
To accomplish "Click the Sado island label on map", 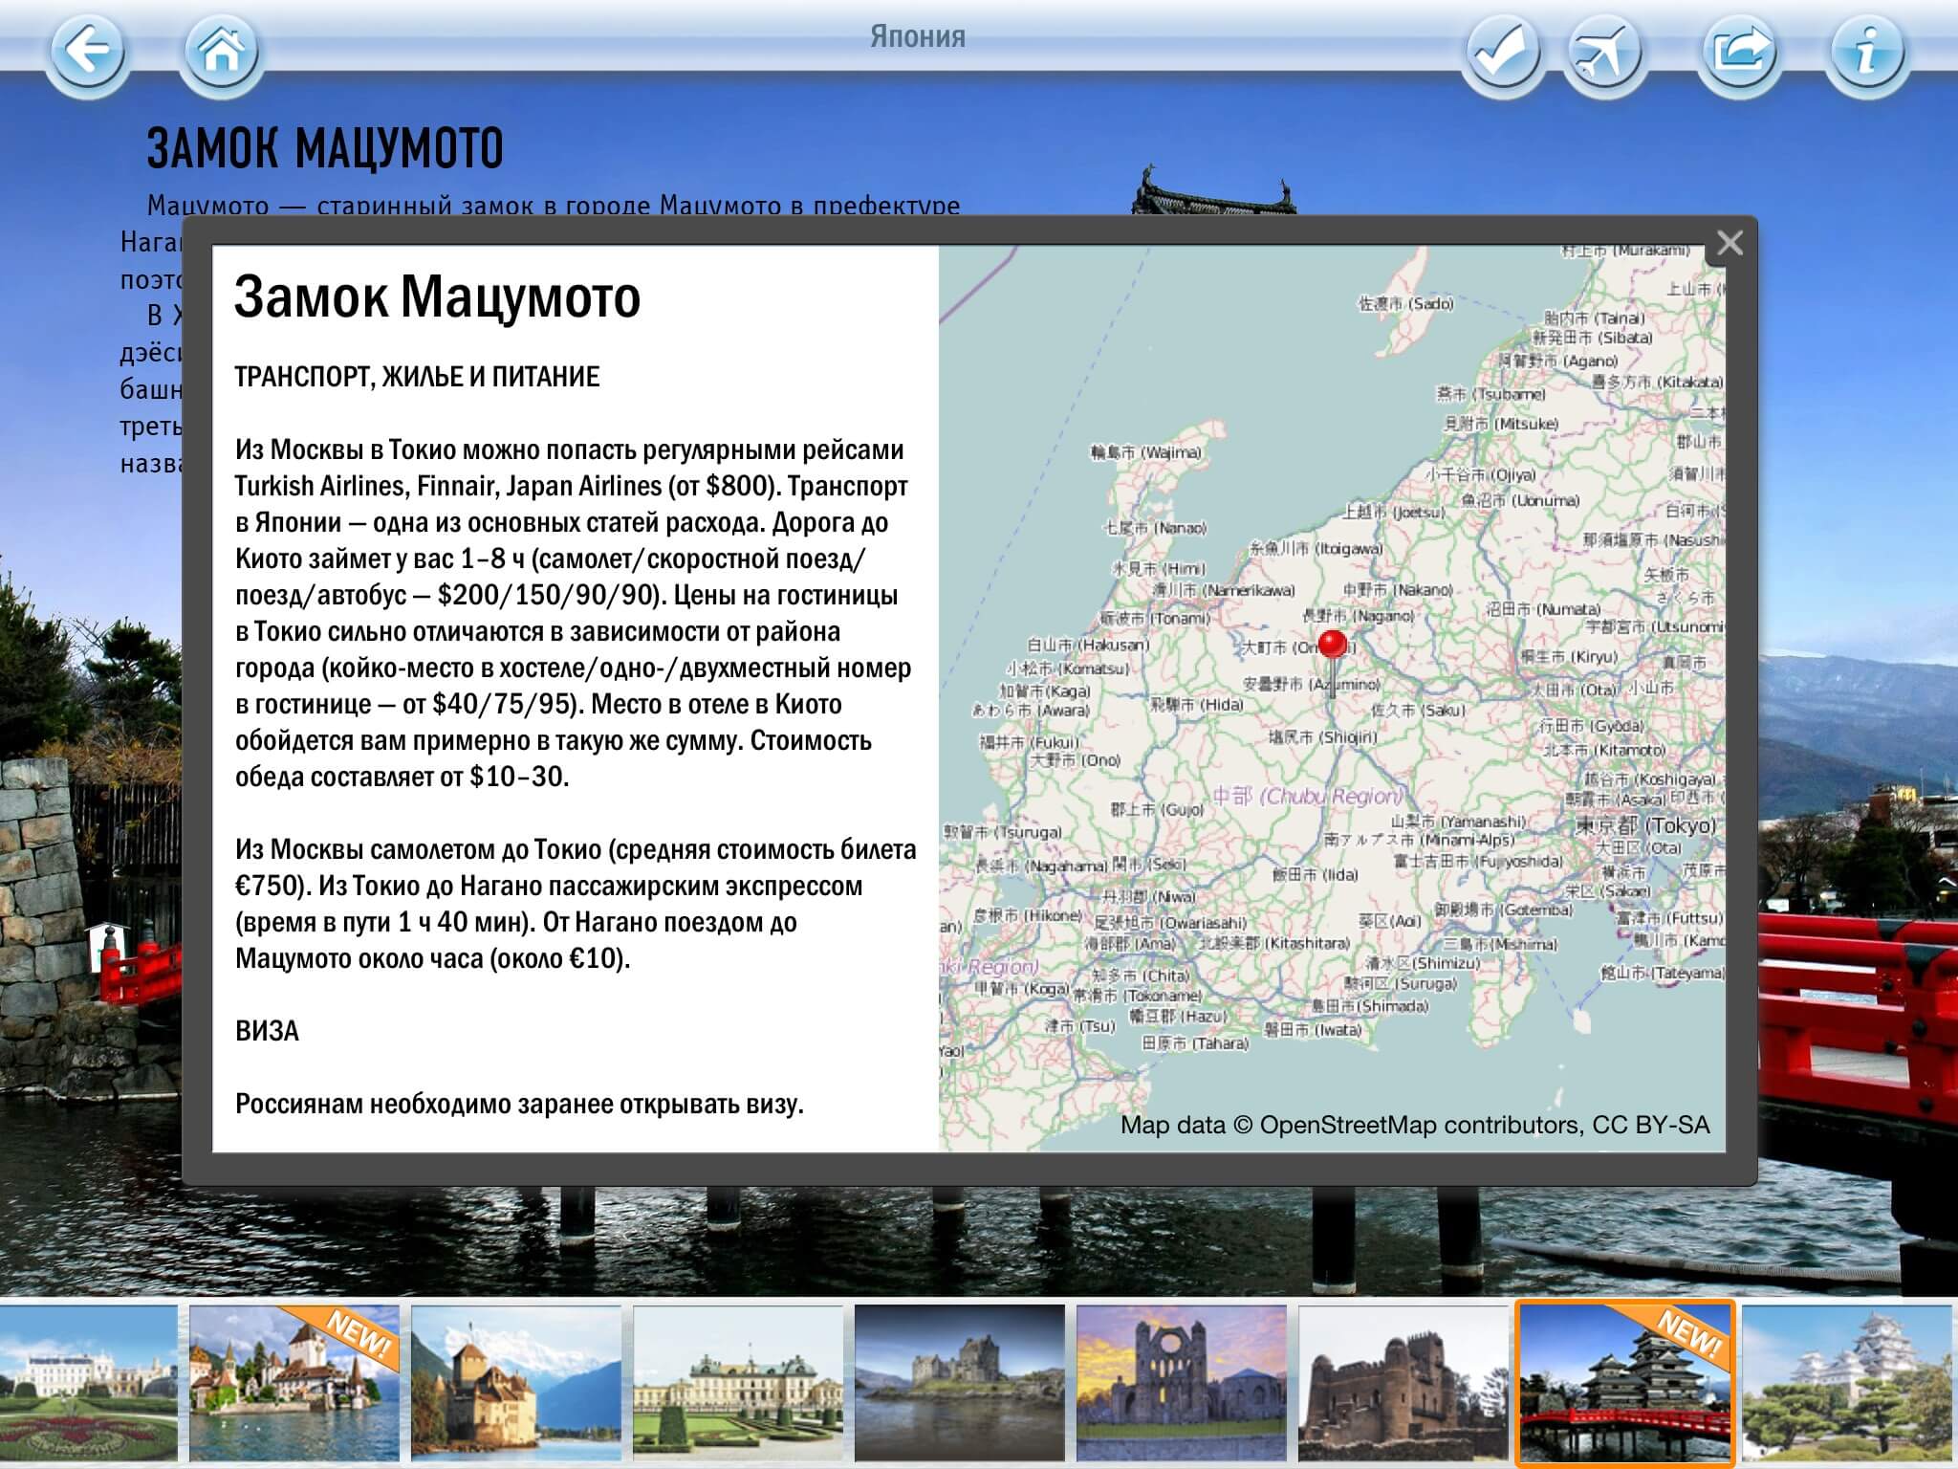I will pos(1405,303).
